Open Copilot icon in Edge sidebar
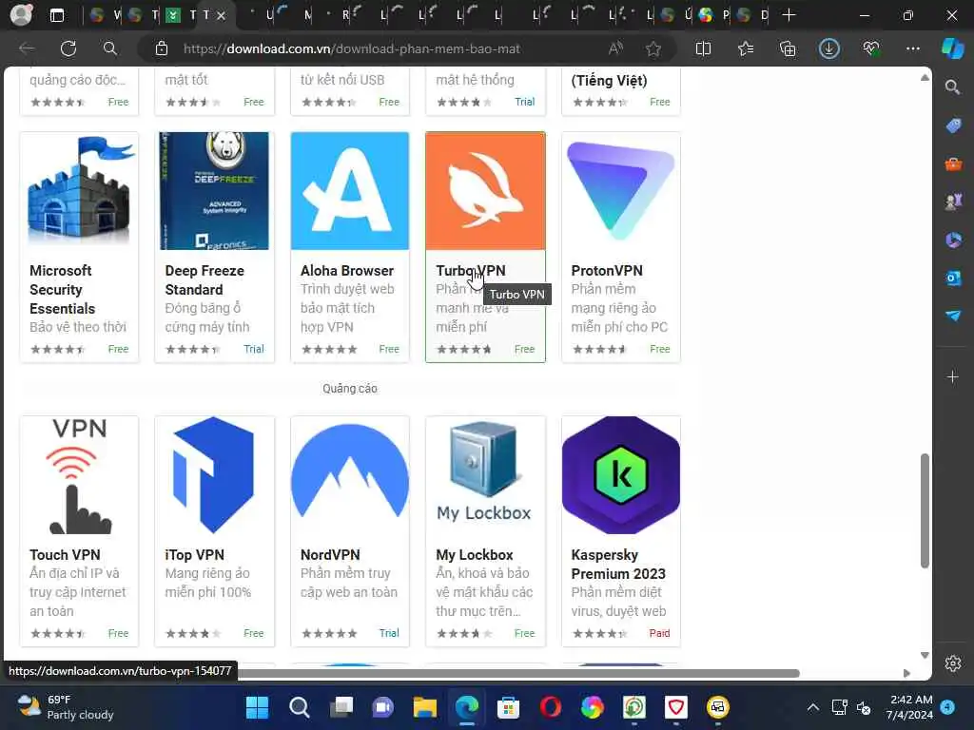974x730 pixels. (x=952, y=48)
